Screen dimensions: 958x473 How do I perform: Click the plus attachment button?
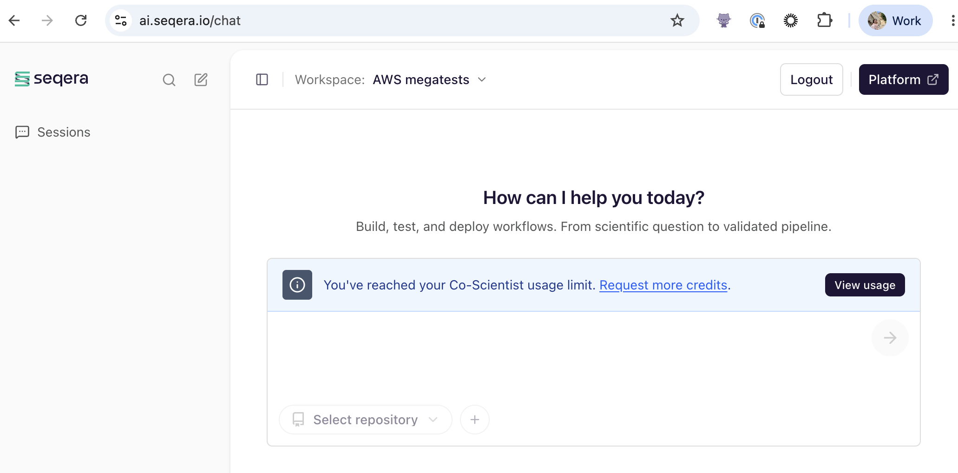pos(474,420)
